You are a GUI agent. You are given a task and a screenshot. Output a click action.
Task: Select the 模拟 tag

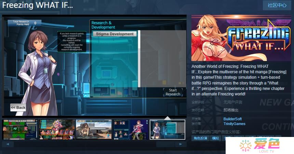tap(215, 138)
